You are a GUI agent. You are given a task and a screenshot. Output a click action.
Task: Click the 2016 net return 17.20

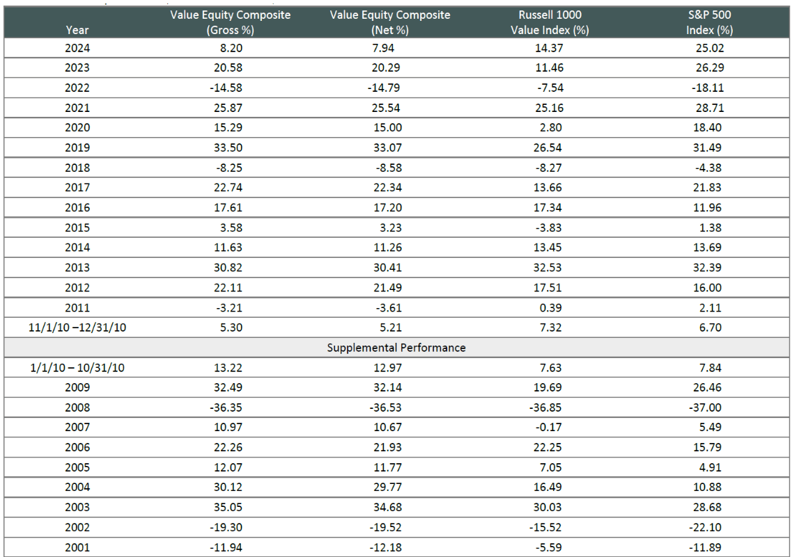(x=388, y=208)
